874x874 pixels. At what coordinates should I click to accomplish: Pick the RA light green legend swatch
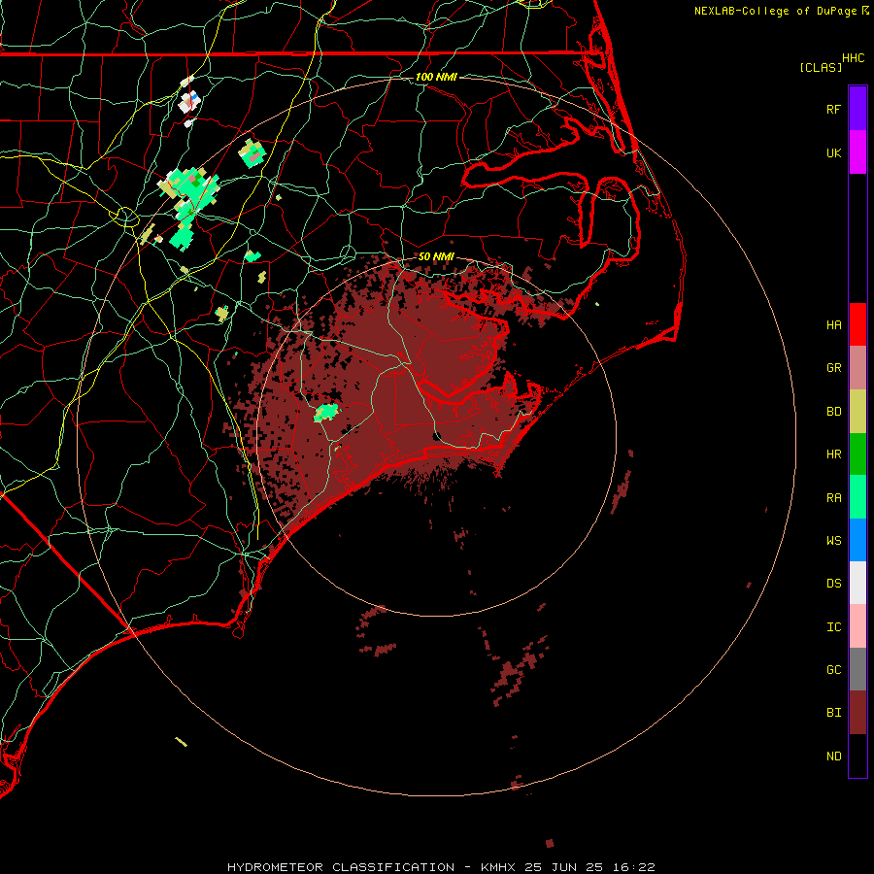857,497
